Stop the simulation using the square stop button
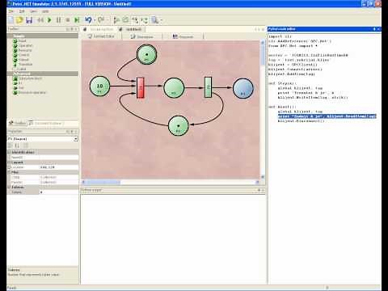388x291 pixels. point(68,20)
